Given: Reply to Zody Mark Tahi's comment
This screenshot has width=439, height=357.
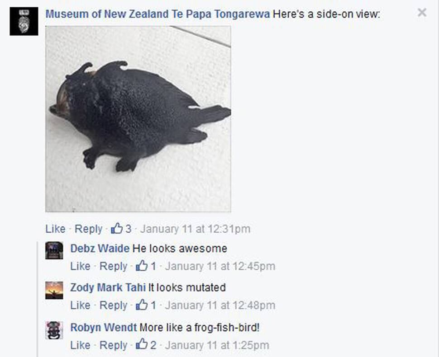Looking at the screenshot, I should [x=114, y=305].
